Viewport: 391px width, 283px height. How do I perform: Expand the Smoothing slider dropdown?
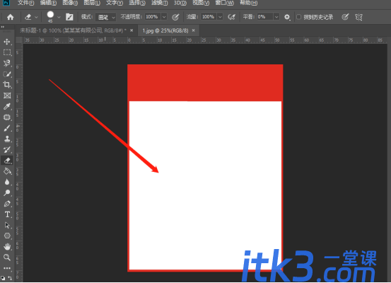click(x=276, y=17)
